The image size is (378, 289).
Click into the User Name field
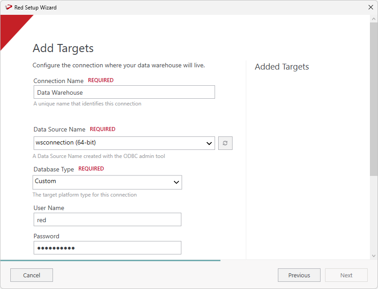(x=107, y=220)
